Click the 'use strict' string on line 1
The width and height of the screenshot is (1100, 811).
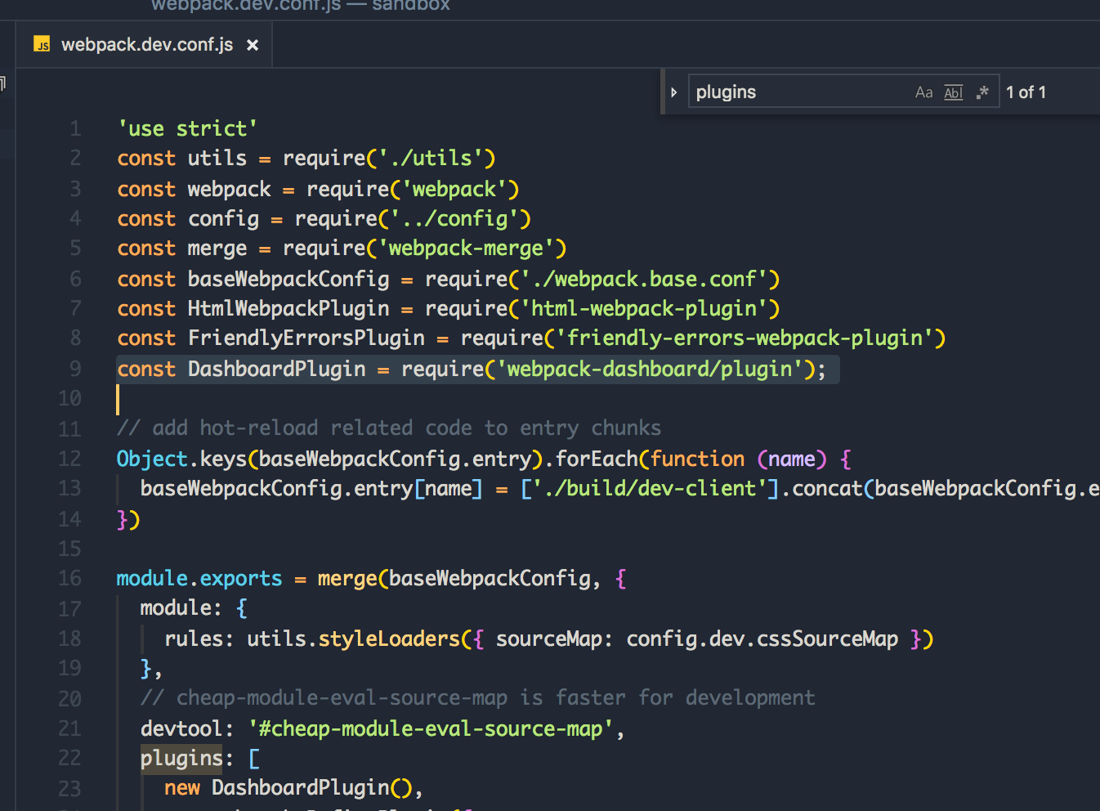point(187,129)
